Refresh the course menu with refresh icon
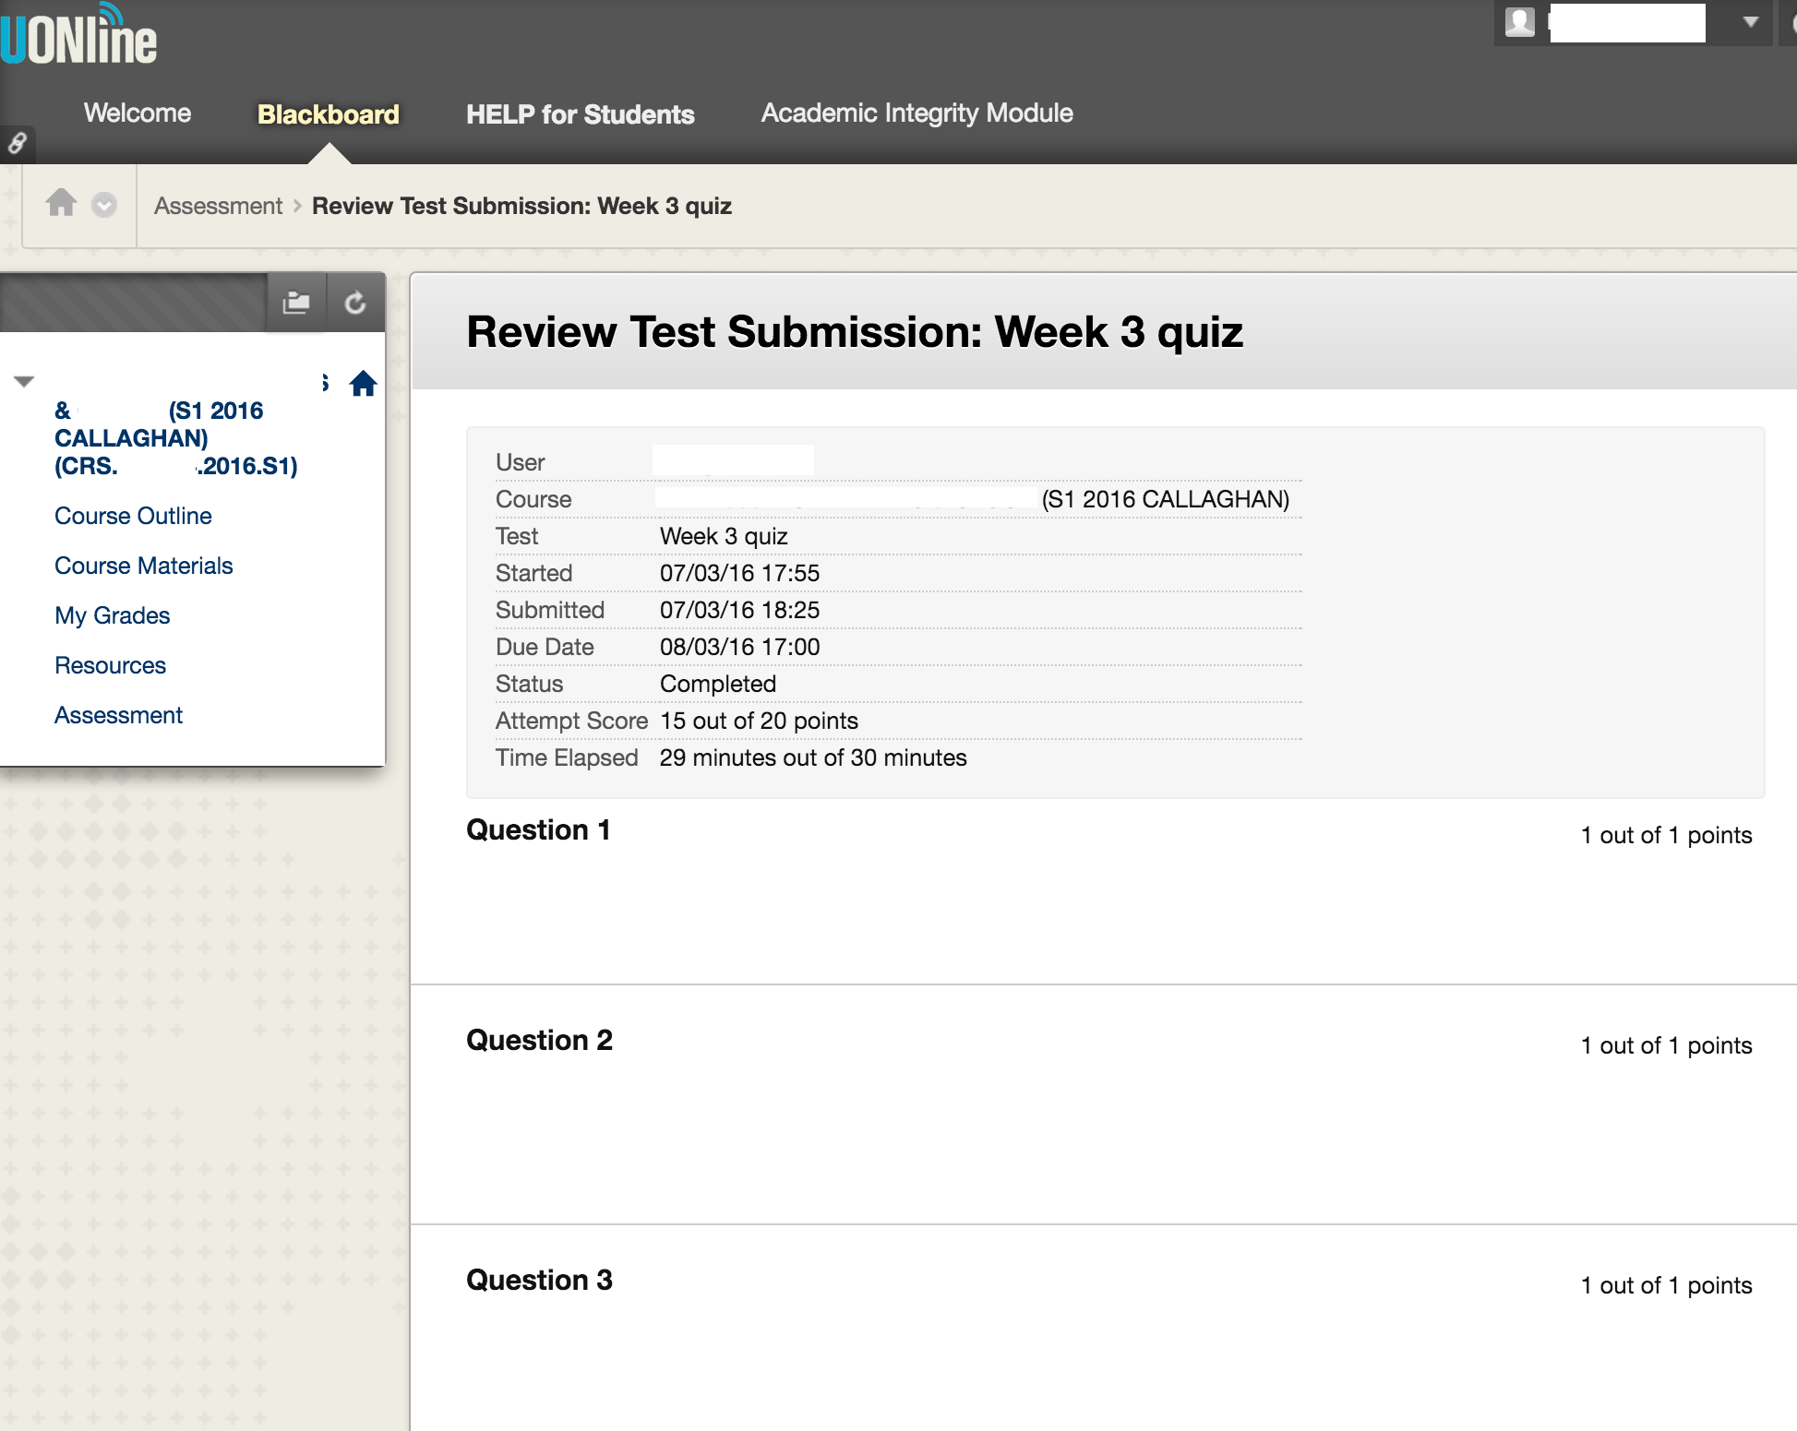 [x=355, y=303]
